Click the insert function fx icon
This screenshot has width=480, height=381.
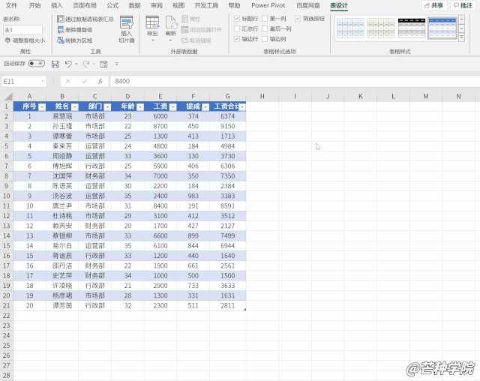click(100, 81)
